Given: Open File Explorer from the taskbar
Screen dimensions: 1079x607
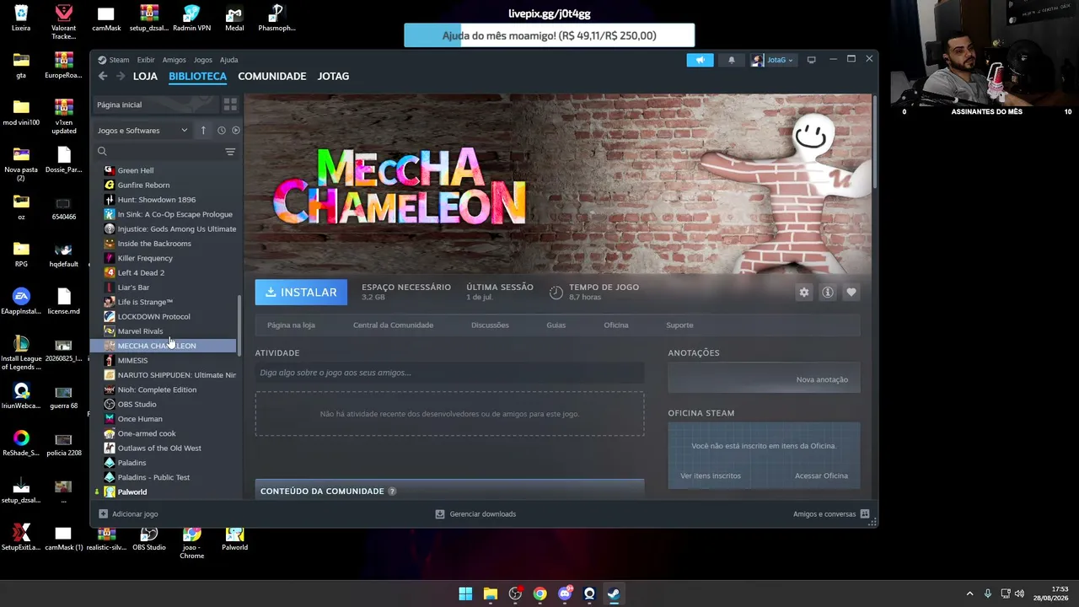Looking at the screenshot, I should [x=491, y=594].
